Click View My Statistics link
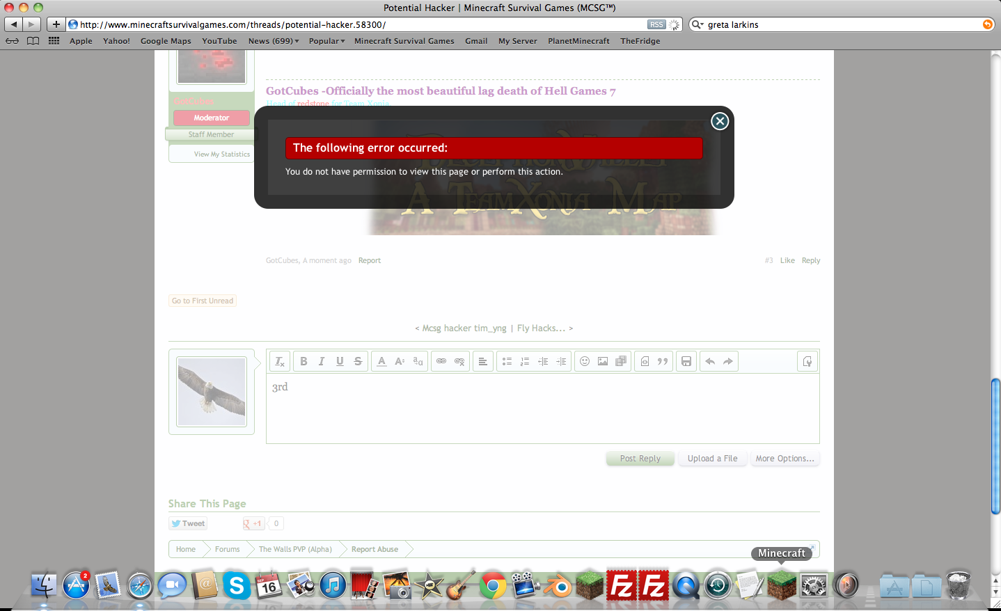This screenshot has width=1001, height=611. point(221,154)
